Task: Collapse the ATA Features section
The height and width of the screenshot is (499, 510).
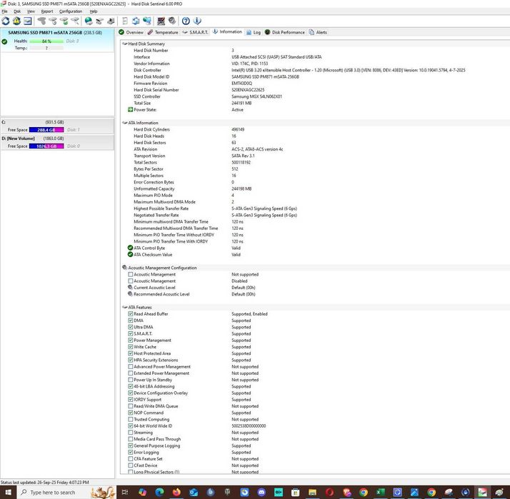Action: (124, 307)
